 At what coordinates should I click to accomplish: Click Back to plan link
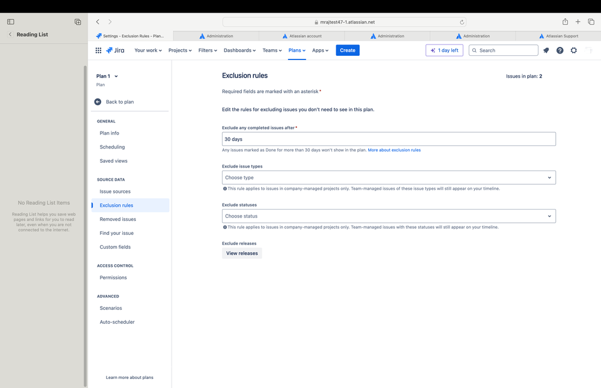click(120, 102)
